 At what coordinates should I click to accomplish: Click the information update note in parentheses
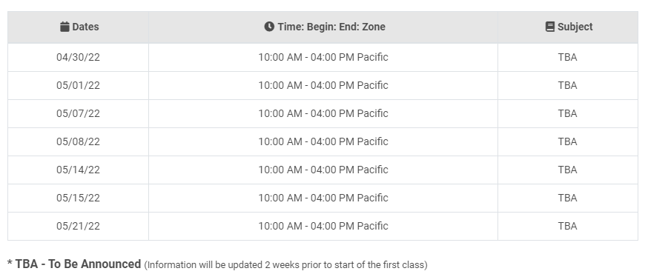coord(285,265)
